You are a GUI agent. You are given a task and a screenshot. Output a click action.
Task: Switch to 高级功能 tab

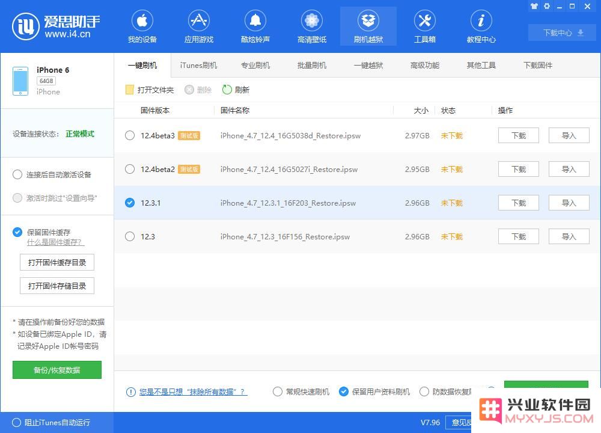click(425, 65)
